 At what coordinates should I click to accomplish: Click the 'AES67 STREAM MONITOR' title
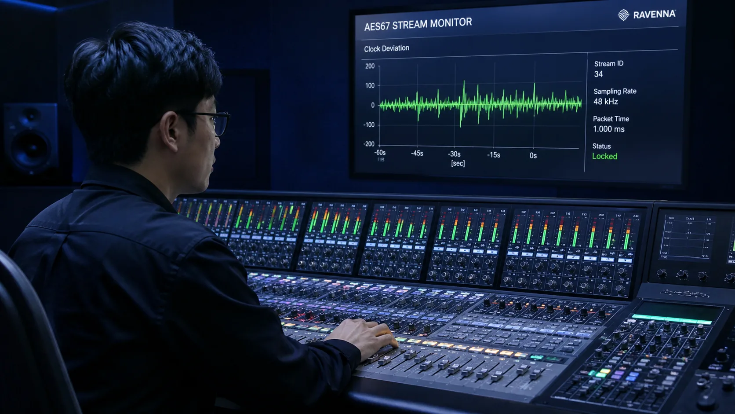(418, 24)
